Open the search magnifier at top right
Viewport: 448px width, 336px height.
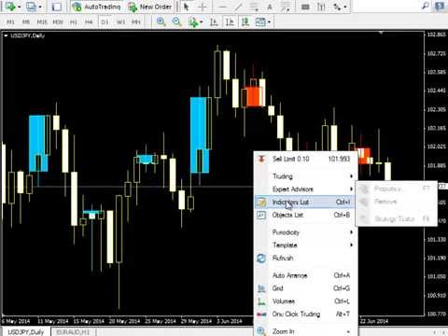tap(426, 6)
